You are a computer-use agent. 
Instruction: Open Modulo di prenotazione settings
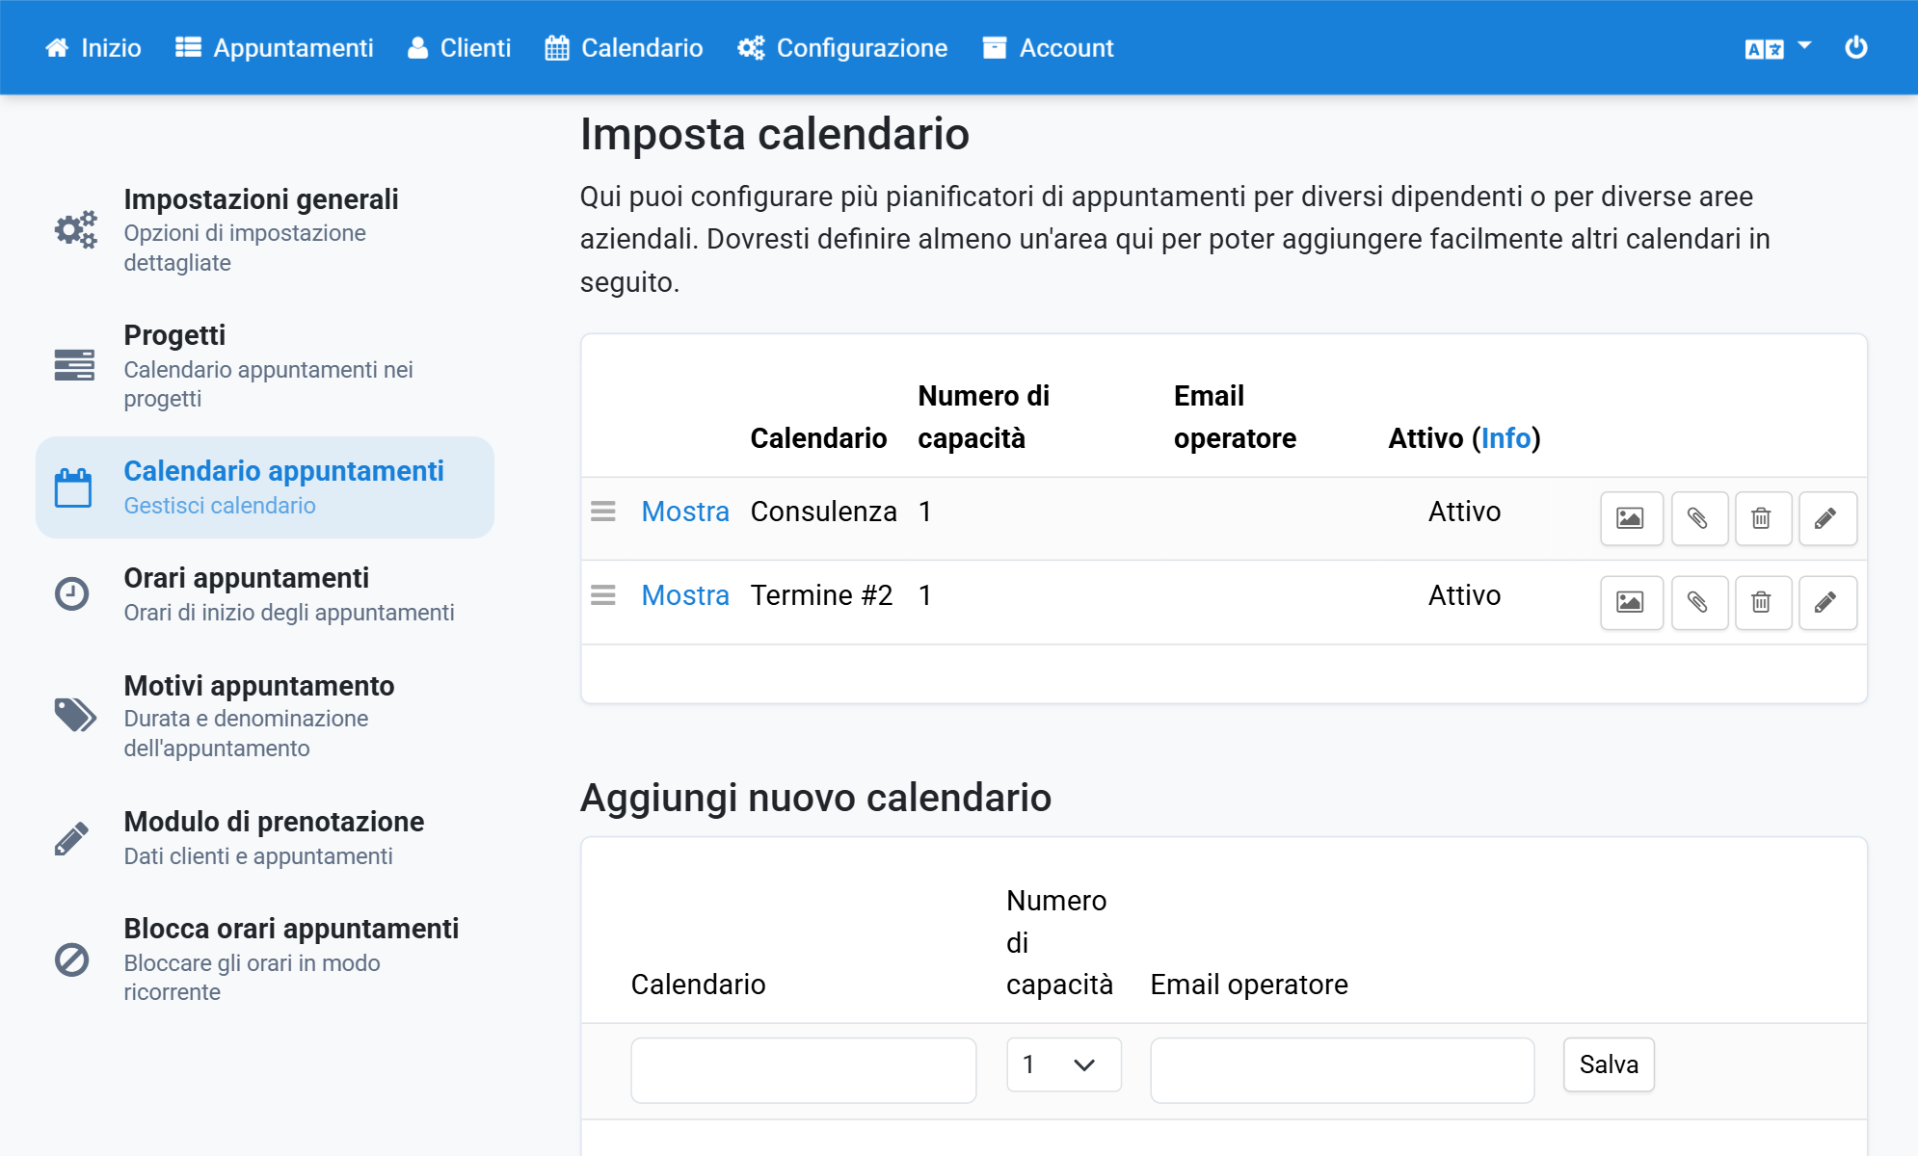coord(265,838)
